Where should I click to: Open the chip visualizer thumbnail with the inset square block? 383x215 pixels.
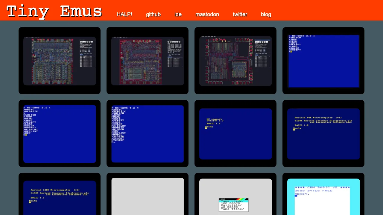point(235,61)
